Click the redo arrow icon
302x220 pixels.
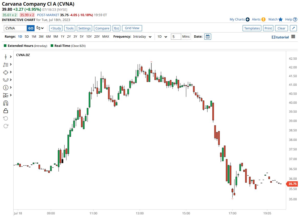tap(6, 126)
